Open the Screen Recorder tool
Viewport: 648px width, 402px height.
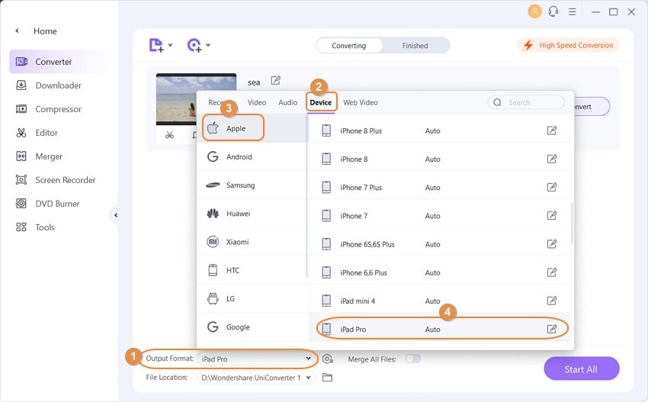pyautogui.click(x=56, y=180)
